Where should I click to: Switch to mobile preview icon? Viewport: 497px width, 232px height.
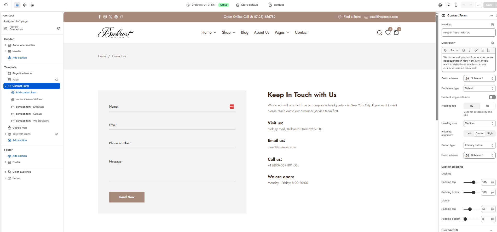tap(456, 5)
